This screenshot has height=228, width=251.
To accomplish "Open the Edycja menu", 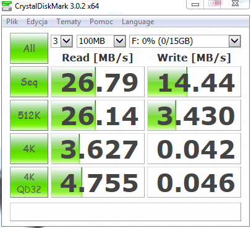I will point(37,22).
